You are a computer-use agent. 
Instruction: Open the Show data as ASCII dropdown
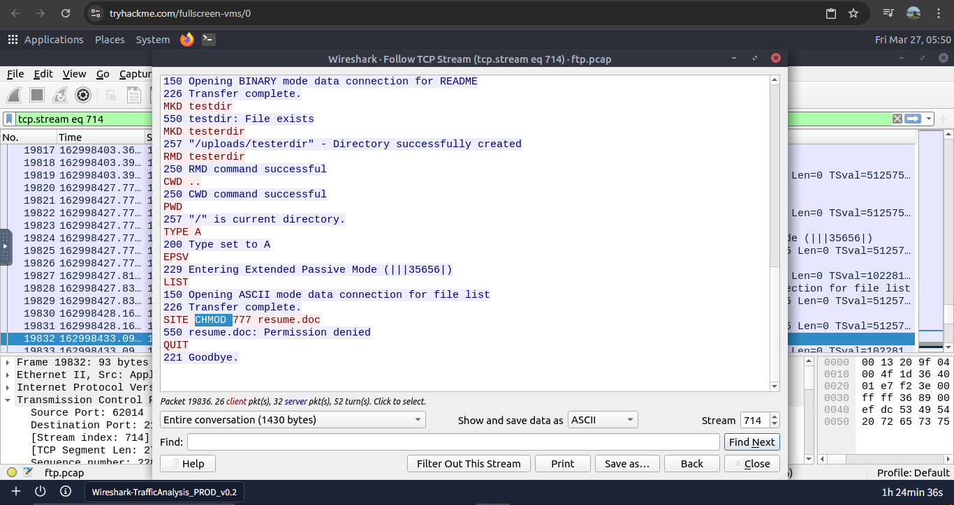pyautogui.click(x=602, y=420)
